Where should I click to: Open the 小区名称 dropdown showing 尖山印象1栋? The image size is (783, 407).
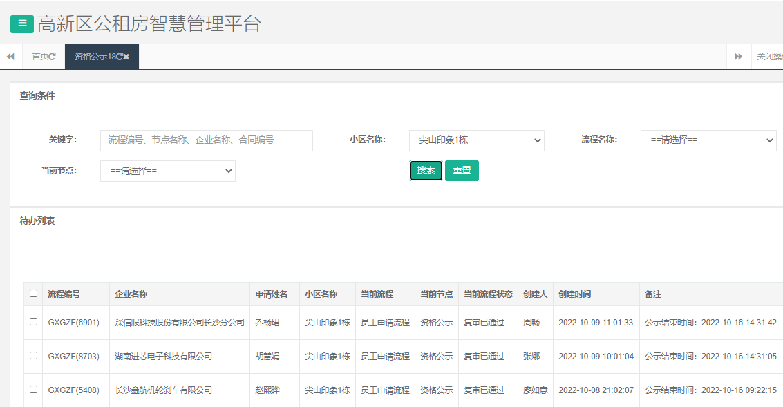(x=477, y=140)
